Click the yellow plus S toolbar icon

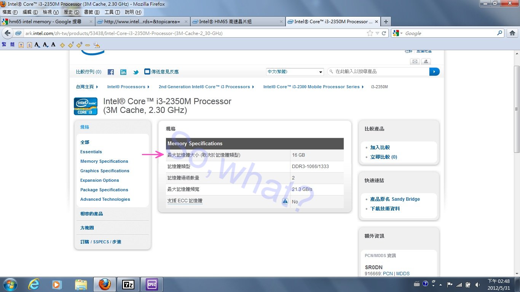(79, 45)
